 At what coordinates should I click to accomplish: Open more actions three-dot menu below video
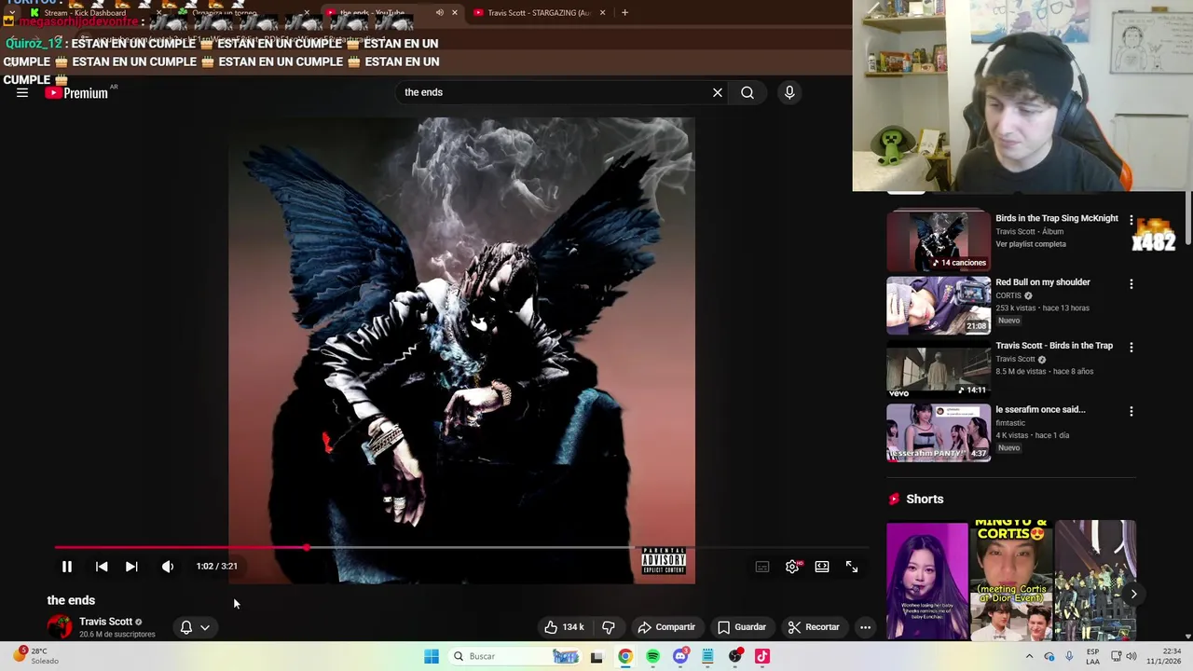pyautogui.click(x=865, y=627)
